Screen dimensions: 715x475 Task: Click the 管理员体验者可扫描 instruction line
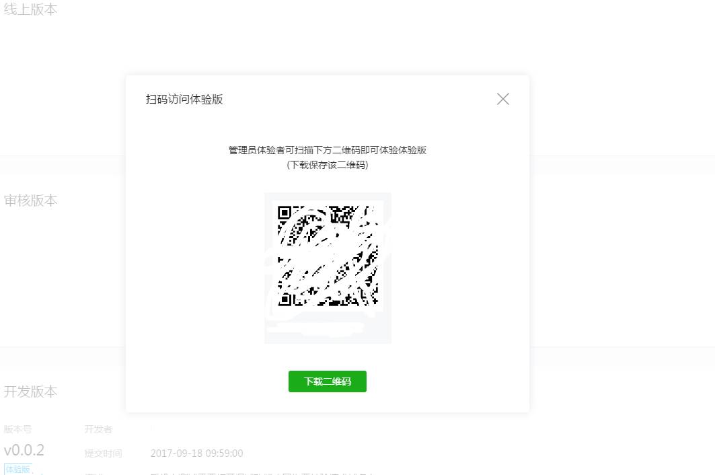[328, 150]
